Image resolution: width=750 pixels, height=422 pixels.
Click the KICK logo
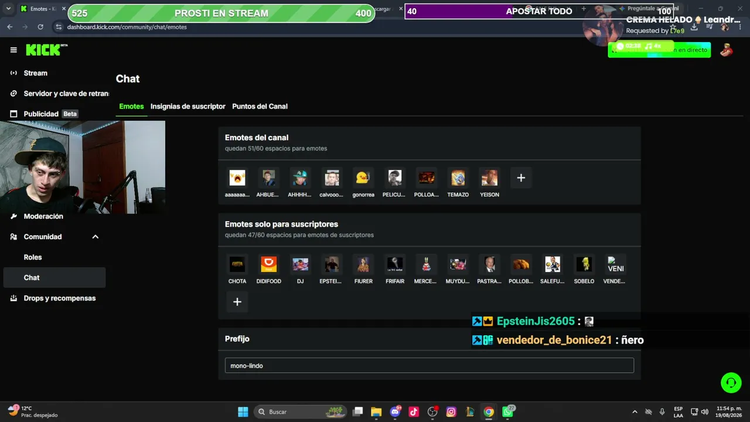tap(46, 50)
